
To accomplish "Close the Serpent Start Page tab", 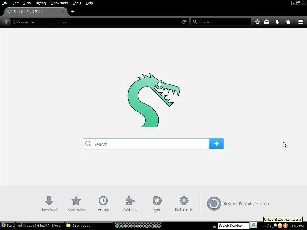I will (x=63, y=12).
